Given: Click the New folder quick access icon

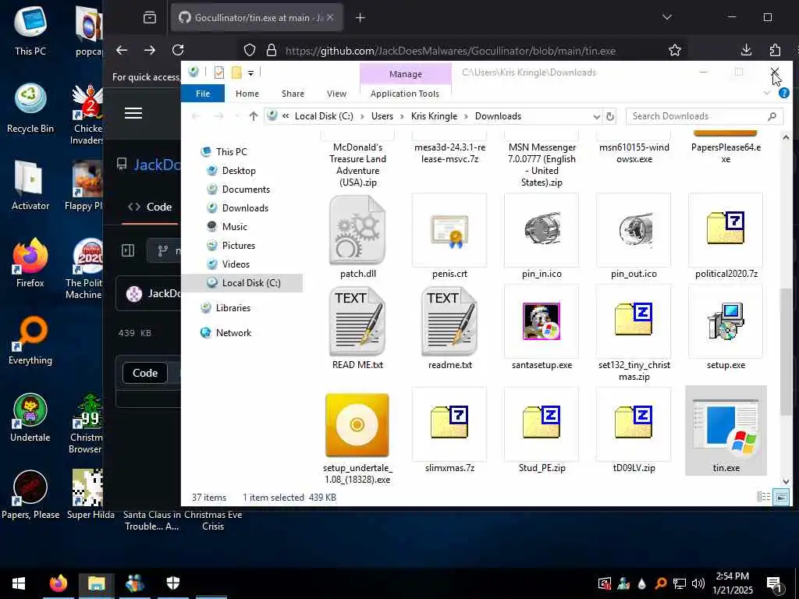Looking at the screenshot, I should 236,73.
